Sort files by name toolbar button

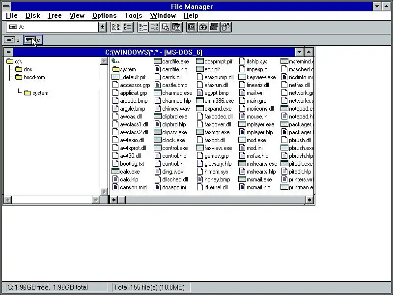143,27
